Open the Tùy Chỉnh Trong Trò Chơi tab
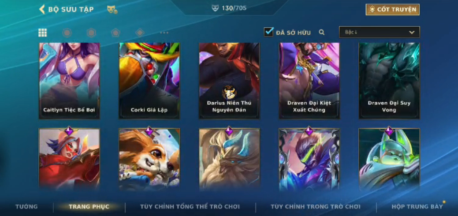 point(316,207)
